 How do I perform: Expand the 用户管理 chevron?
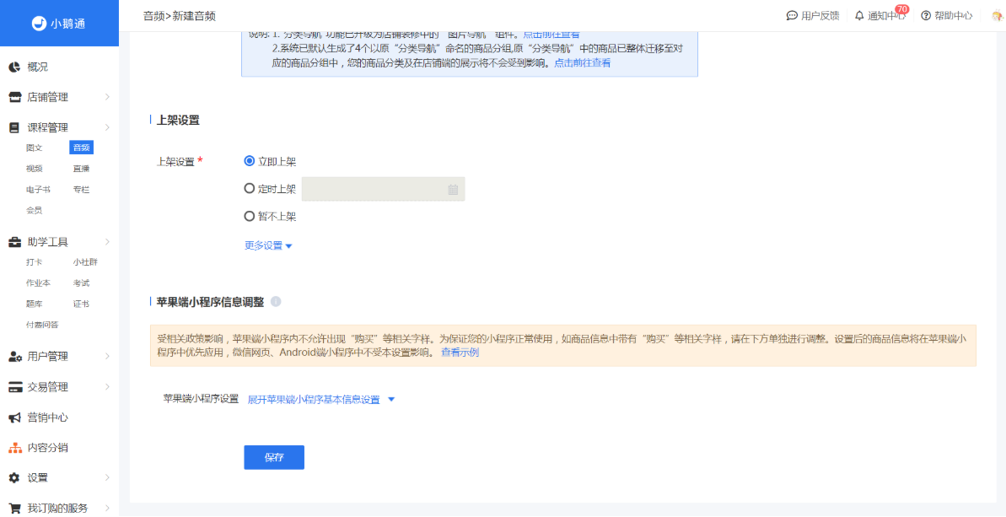[x=107, y=357]
